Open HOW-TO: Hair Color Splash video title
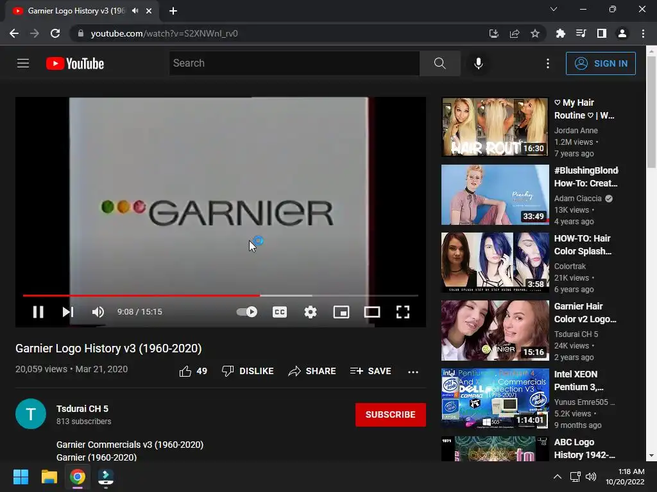 click(x=583, y=245)
